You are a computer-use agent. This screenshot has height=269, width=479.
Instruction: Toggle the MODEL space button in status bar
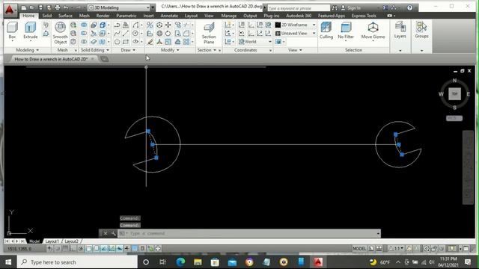click(359, 249)
